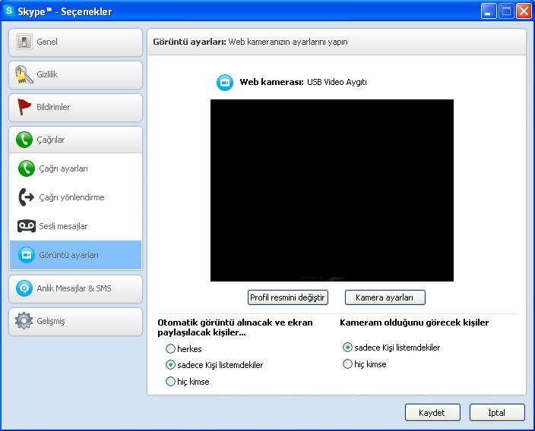535x431 pixels.
Task: Open the Gelişmiş settings section
Action: (75, 322)
